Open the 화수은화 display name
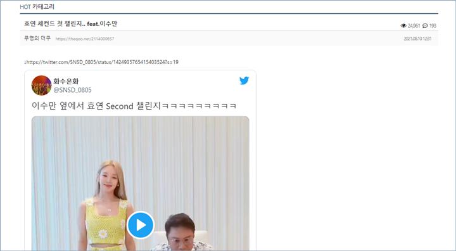Screen dimensions: 456x251 pyautogui.click(x=66, y=81)
